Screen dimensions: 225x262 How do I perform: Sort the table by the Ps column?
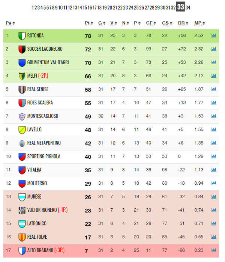(10, 23)
